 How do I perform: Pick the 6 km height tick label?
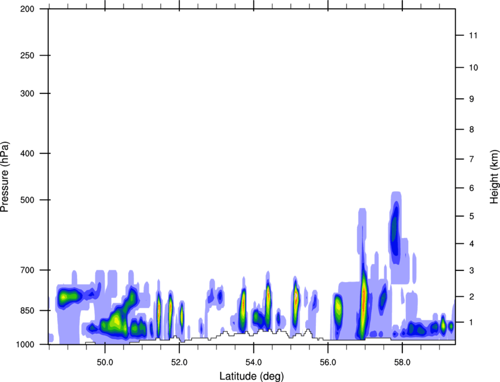click(472, 188)
